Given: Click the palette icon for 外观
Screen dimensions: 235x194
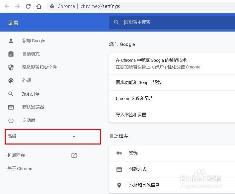Looking at the screenshot, I should coord(11,81).
